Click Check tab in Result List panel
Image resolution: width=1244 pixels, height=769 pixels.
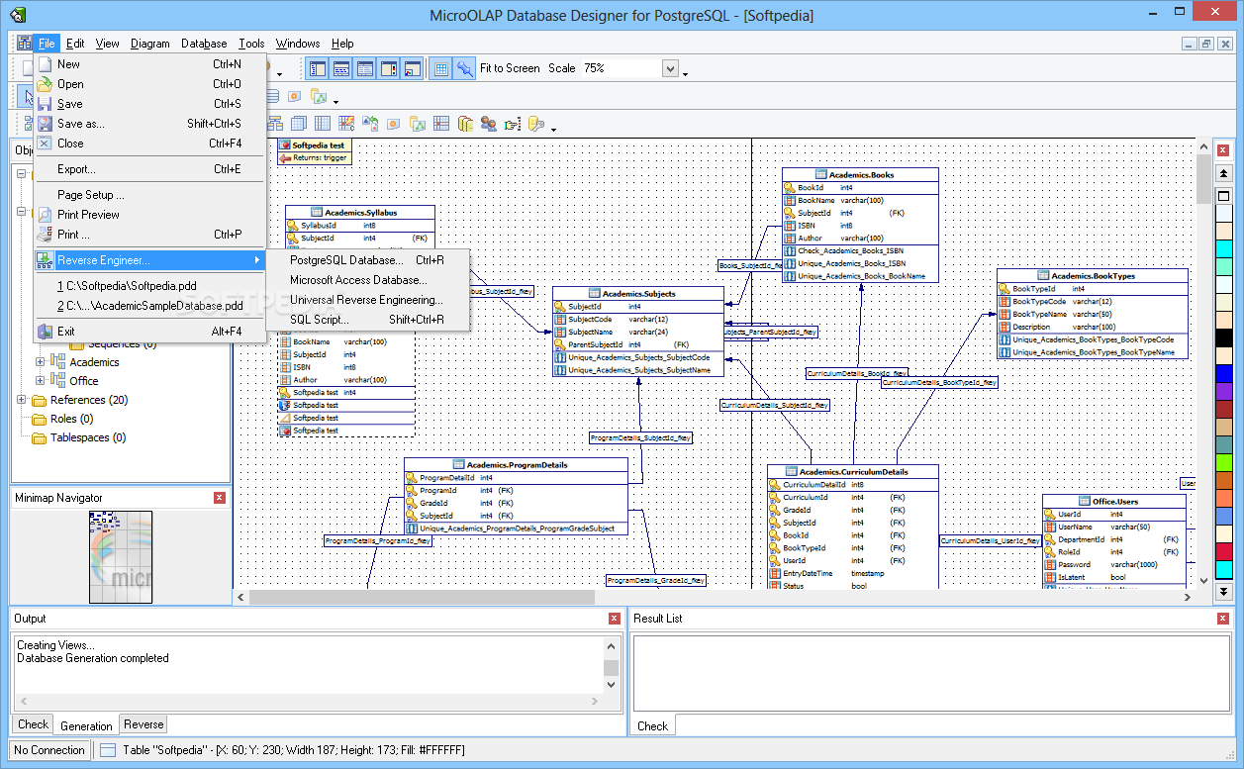click(652, 725)
